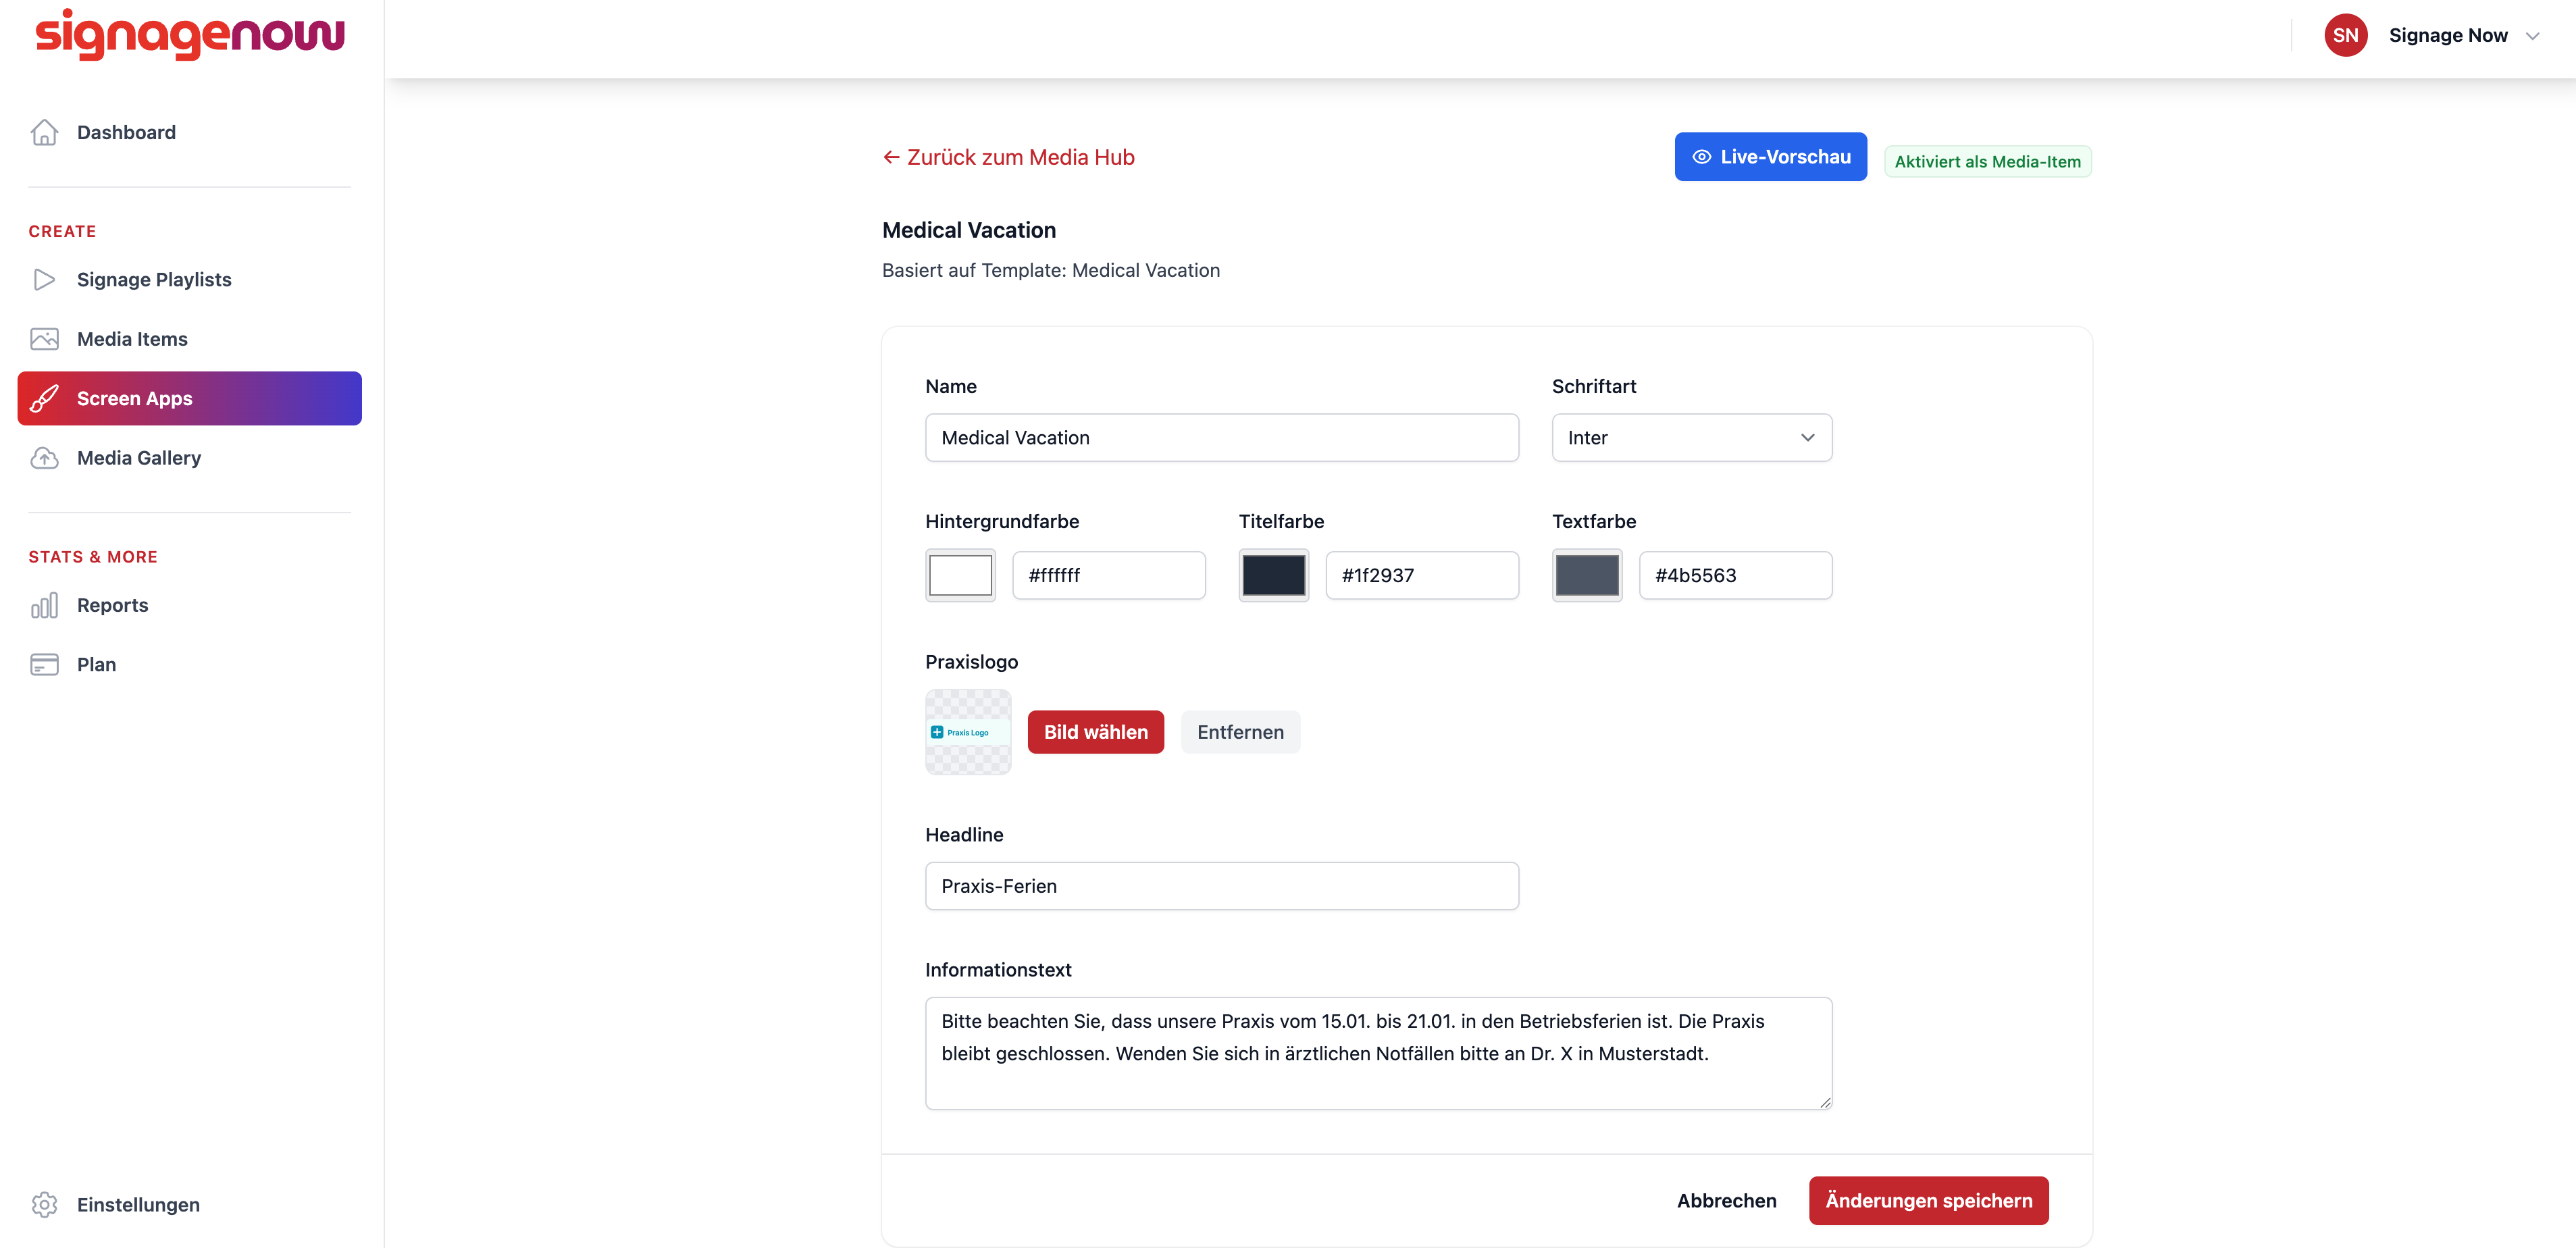Open the Signage Now account chevron
The height and width of the screenshot is (1248, 2576).
click(x=2532, y=36)
